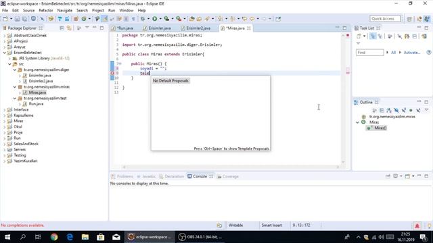The image size is (433, 243).
Task: Click the New Java Package toolbar icon
Action: [x=76, y=19]
